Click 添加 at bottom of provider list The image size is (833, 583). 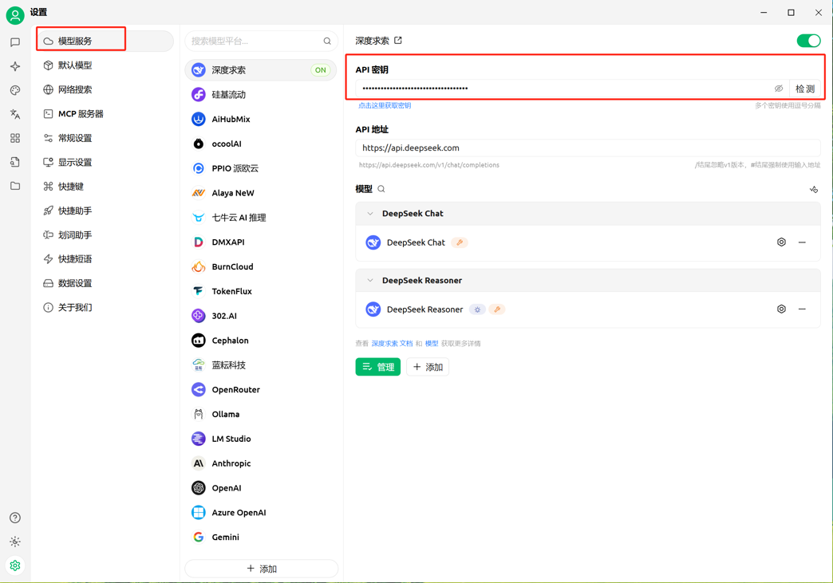point(262,569)
